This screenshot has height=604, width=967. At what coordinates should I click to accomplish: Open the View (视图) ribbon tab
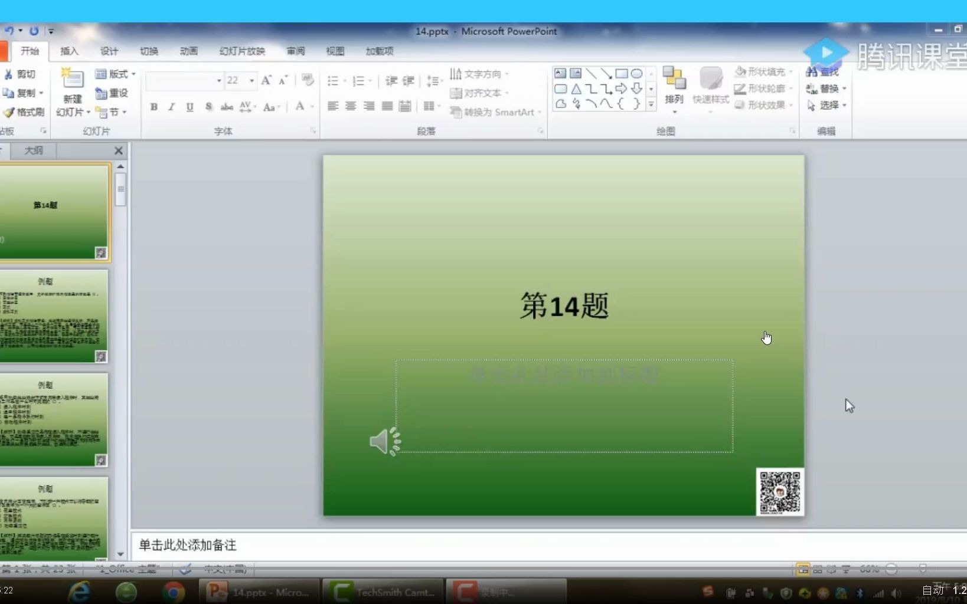pos(335,51)
